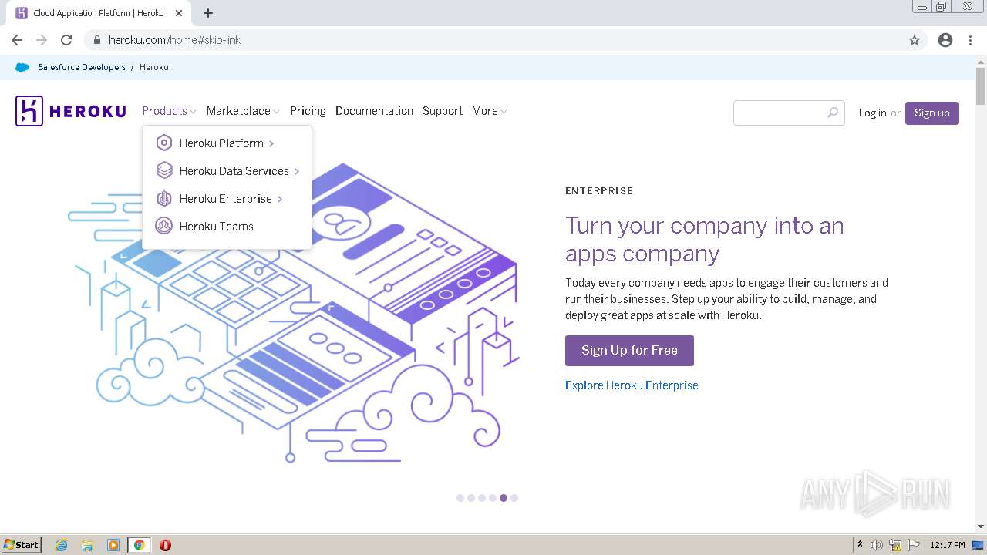
Task: Expand the Heroku Platform submenu arrow
Action: tap(271, 143)
